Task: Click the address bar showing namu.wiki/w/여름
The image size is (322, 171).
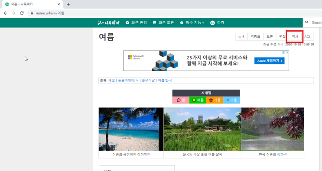Action: 50,13
